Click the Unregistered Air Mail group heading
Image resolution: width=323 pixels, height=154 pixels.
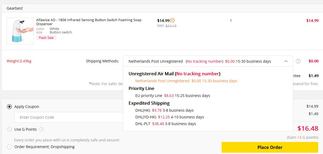point(174,74)
